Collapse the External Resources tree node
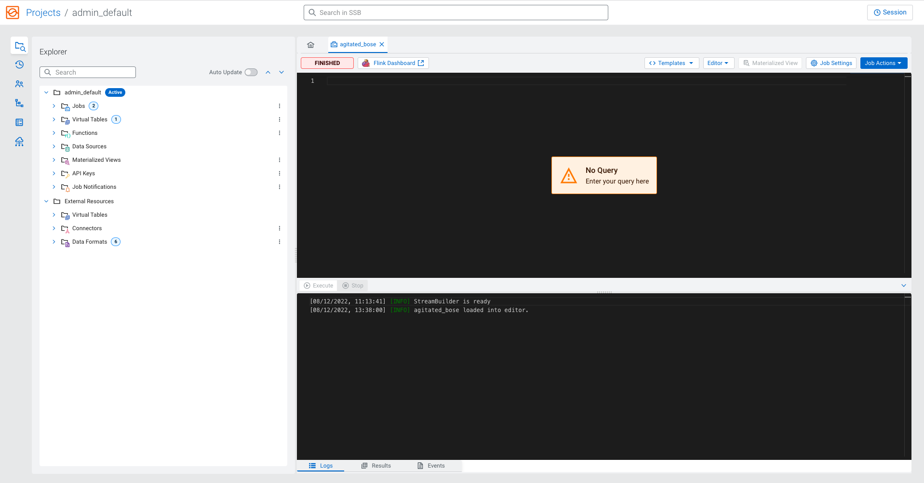 point(46,201)
